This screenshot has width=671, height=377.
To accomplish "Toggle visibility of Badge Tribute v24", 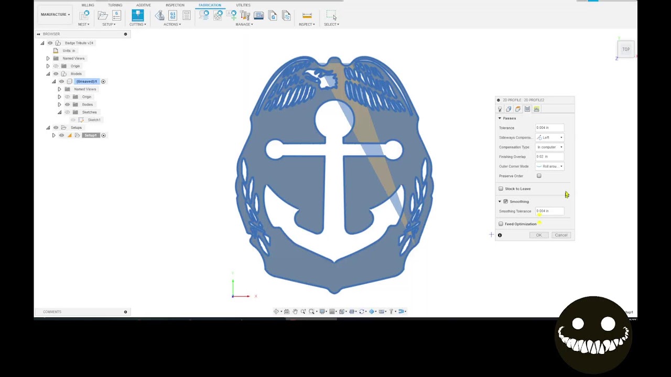I will 50,43.
